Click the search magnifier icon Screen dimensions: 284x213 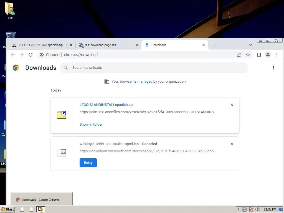pos(65,68)
